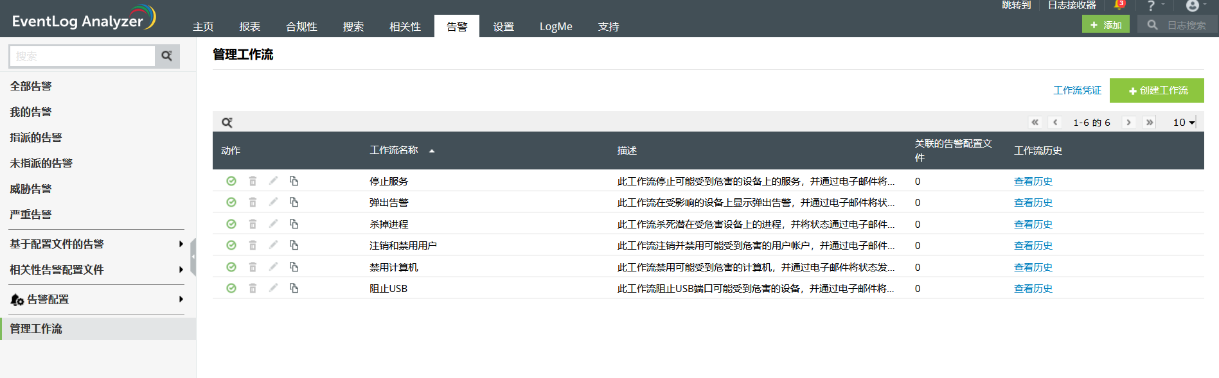Switch to the 合规性 tab
Image resolution: width=1219 pixels, height=378 pixels.
tap(301, 26)
